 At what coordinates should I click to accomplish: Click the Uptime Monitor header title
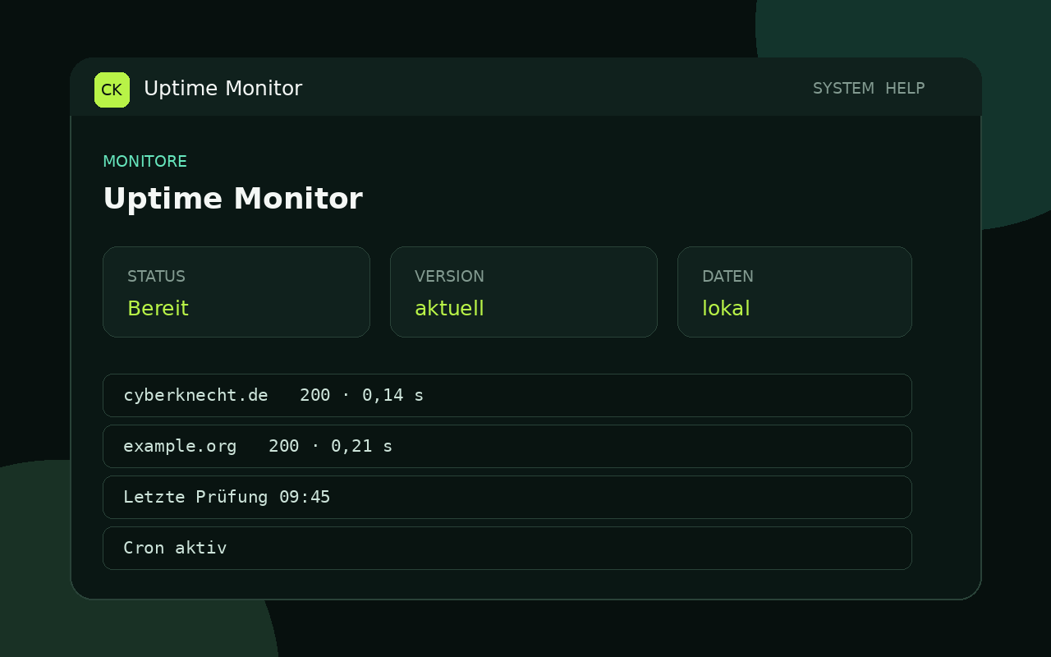(x=223, y=89)
